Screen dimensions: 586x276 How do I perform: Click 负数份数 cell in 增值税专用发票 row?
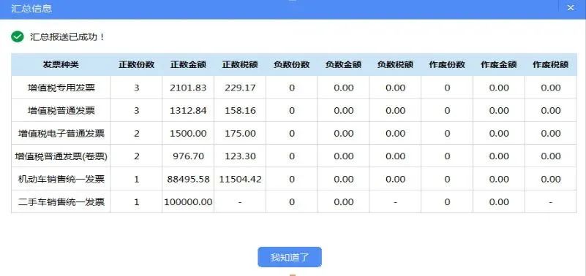point(291,88)
